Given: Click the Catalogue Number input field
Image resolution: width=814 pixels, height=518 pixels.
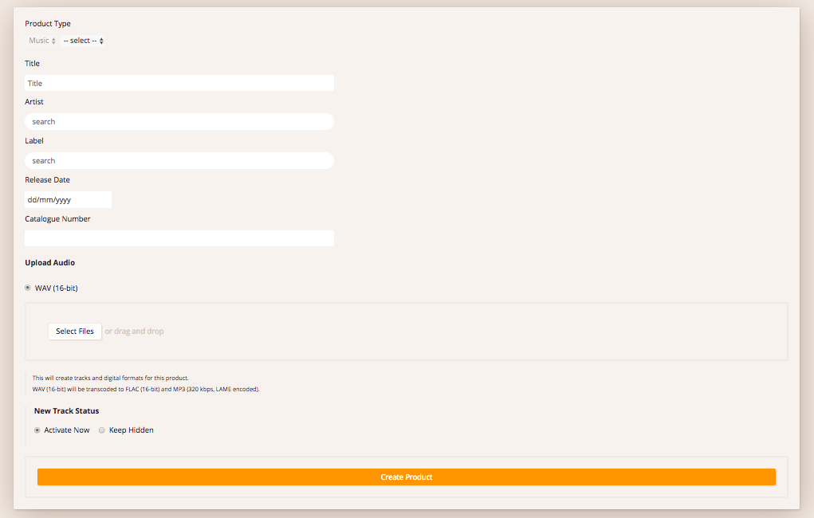Looking at the screenshot, I should [x=179, y=238].
